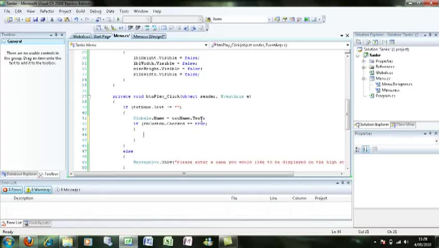Click the Find in Files icon
Viewport: 439px width, 248px height.
point(208,20)
